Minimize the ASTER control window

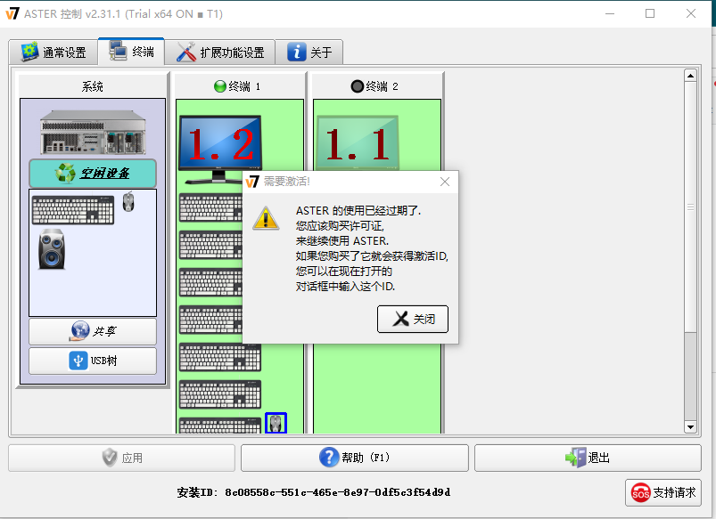(x=610, y=13)
